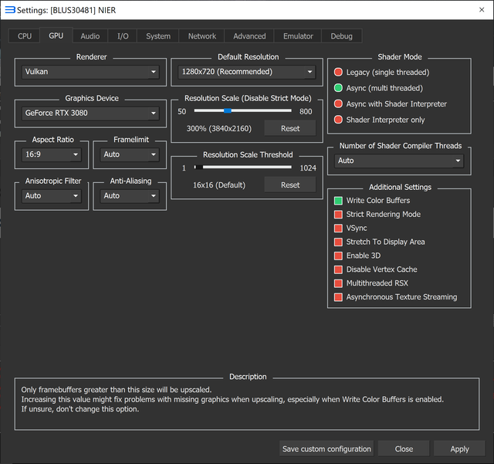Enable Strict Rendering Mode

pos(377,215)
